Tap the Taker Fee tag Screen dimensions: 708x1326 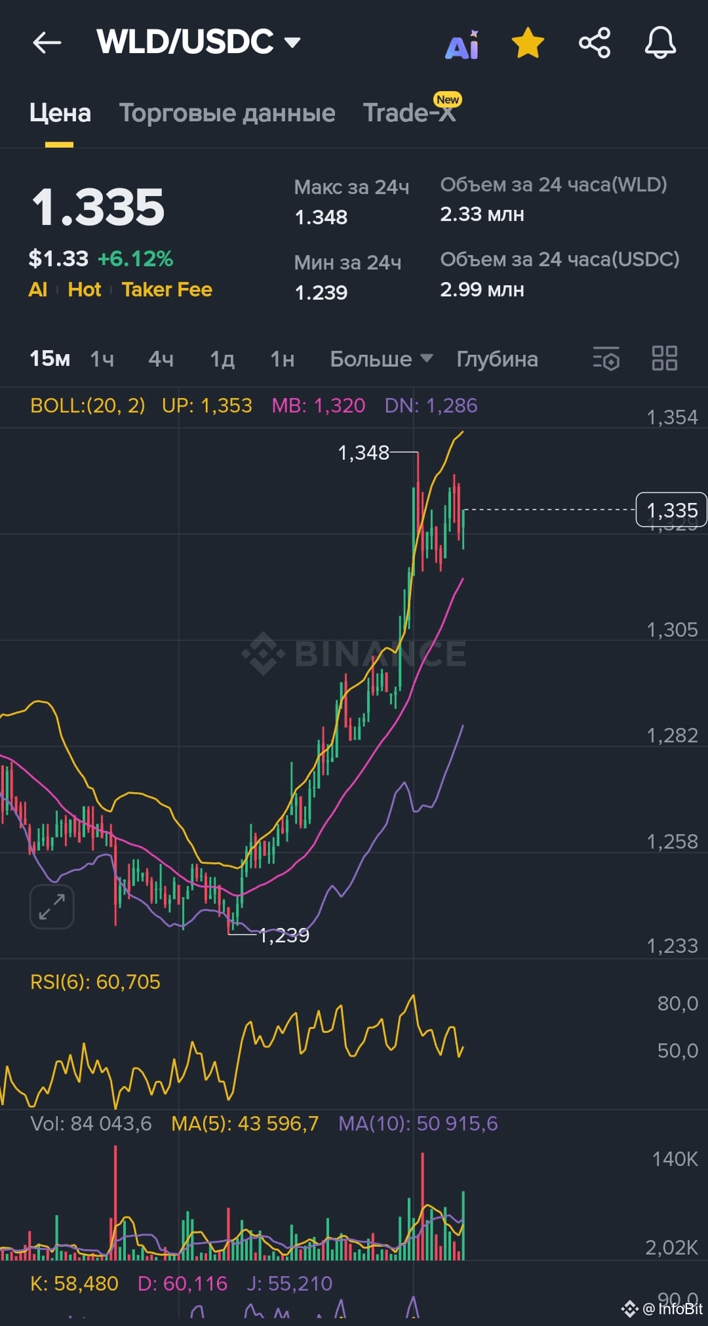(x=167, y=290)
